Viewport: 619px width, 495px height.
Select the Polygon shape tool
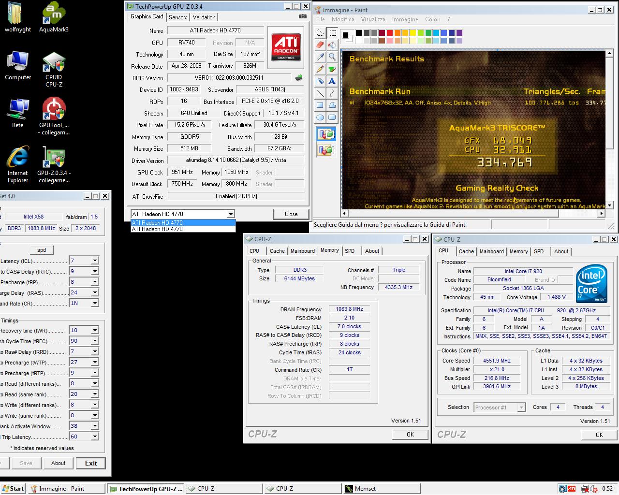[332, 105]
